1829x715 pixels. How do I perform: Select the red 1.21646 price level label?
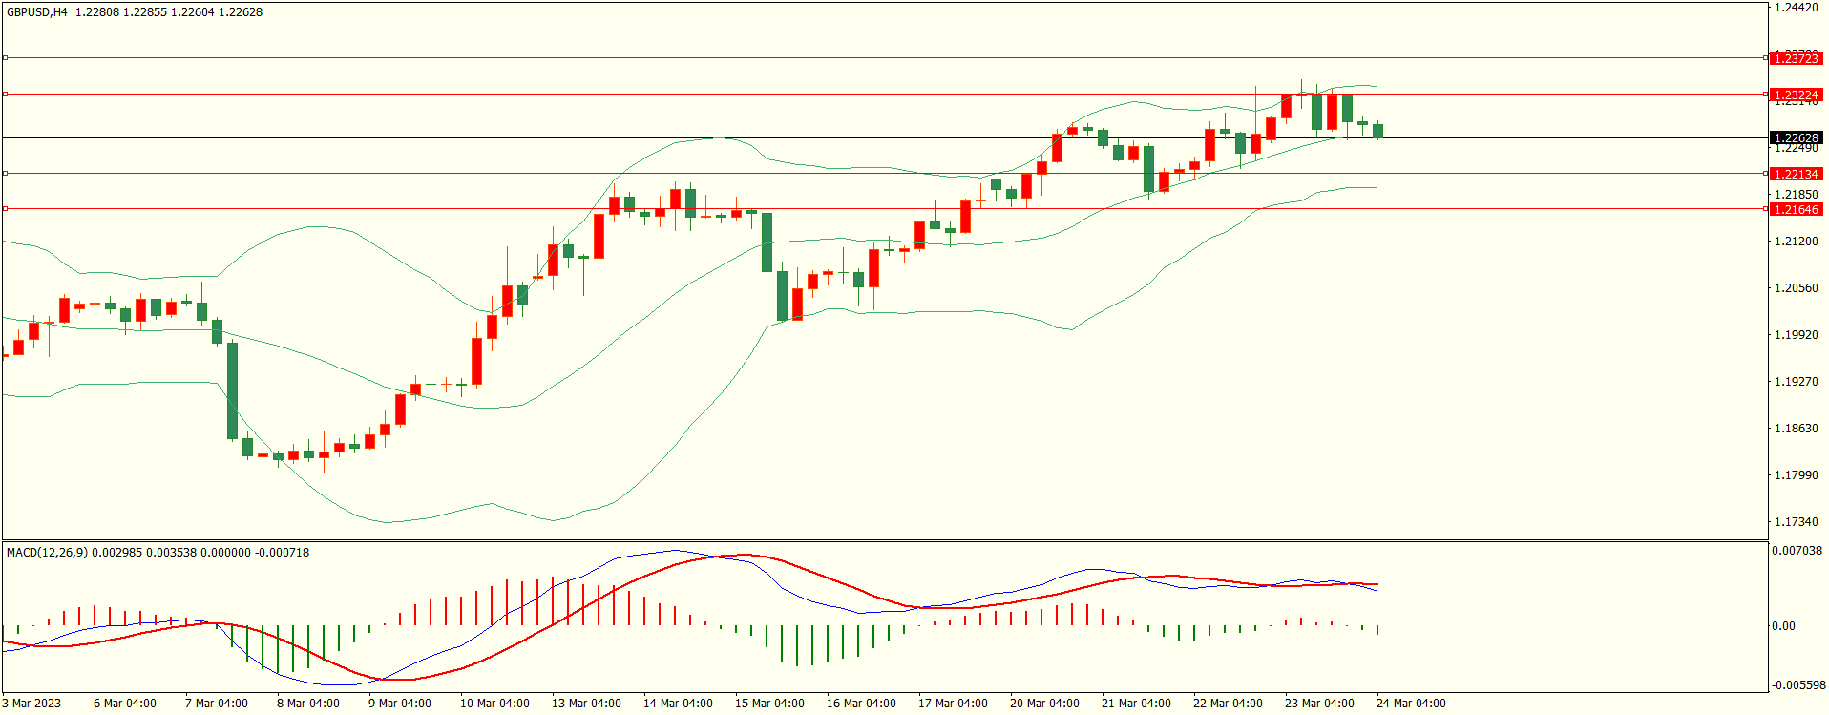(1796, 209)
